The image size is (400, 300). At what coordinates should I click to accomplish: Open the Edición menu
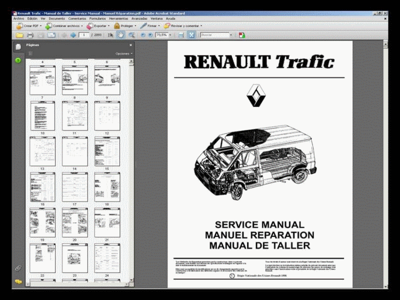[32, 18]
